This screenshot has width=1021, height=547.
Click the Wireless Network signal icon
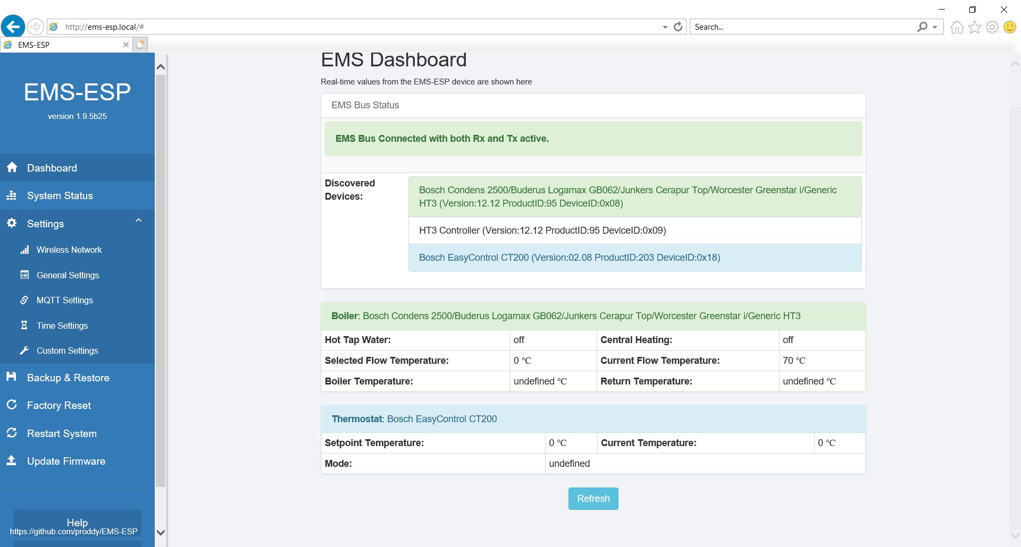tap(24, 250)
